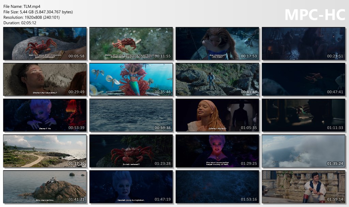
Task: Open the dark Ursula thumbnail at 01:47:19
Action: [131, 187]
